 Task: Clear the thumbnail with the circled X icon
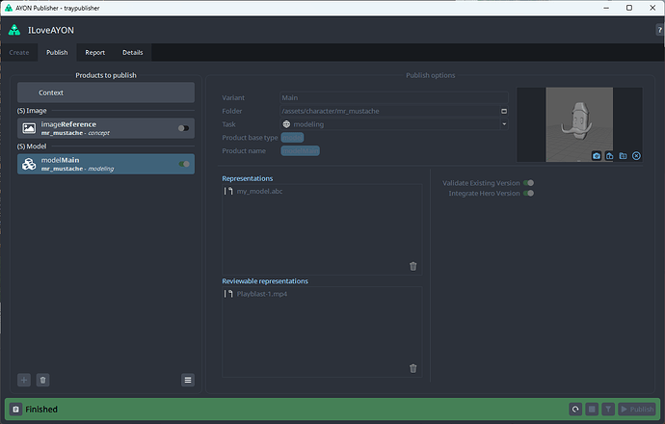point(636,156)
